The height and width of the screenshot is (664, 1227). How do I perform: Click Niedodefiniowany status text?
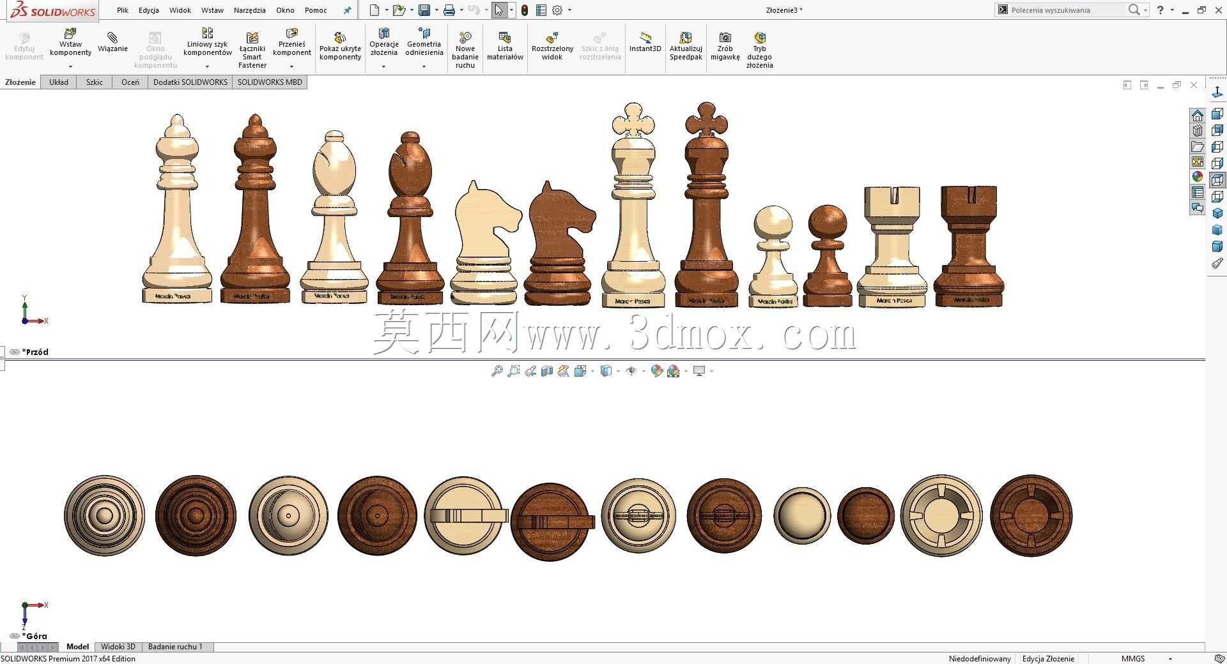point(980,658)
